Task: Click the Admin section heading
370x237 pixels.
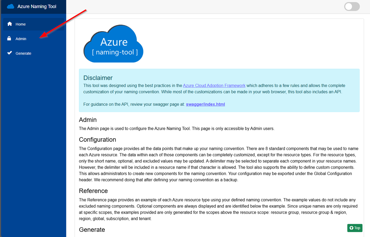Action: pos(88,120)
